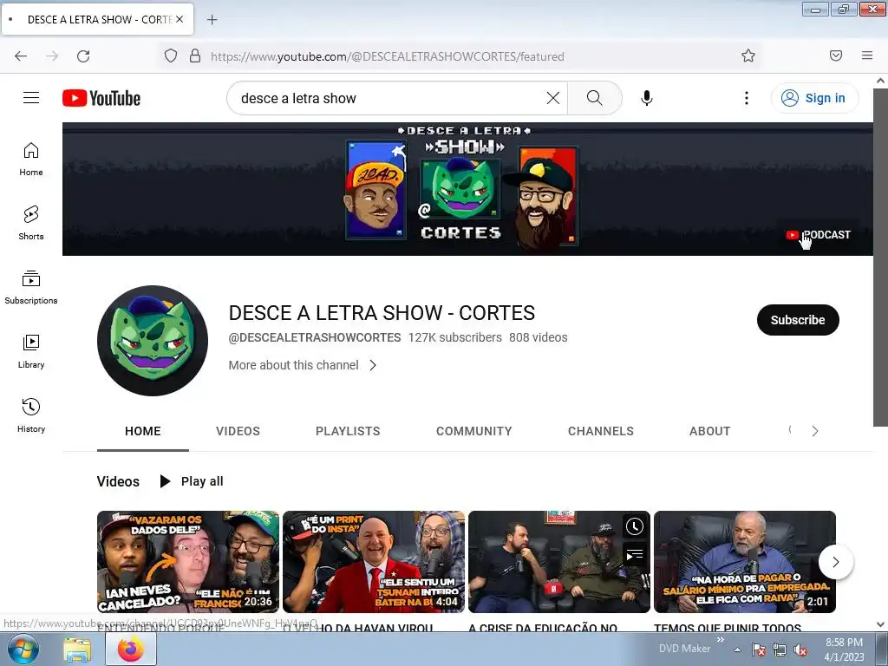Open the Save to Pocket icon

(x=836, y=55)
